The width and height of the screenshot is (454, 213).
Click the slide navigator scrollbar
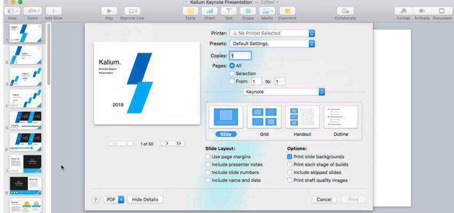coord(49,54)
